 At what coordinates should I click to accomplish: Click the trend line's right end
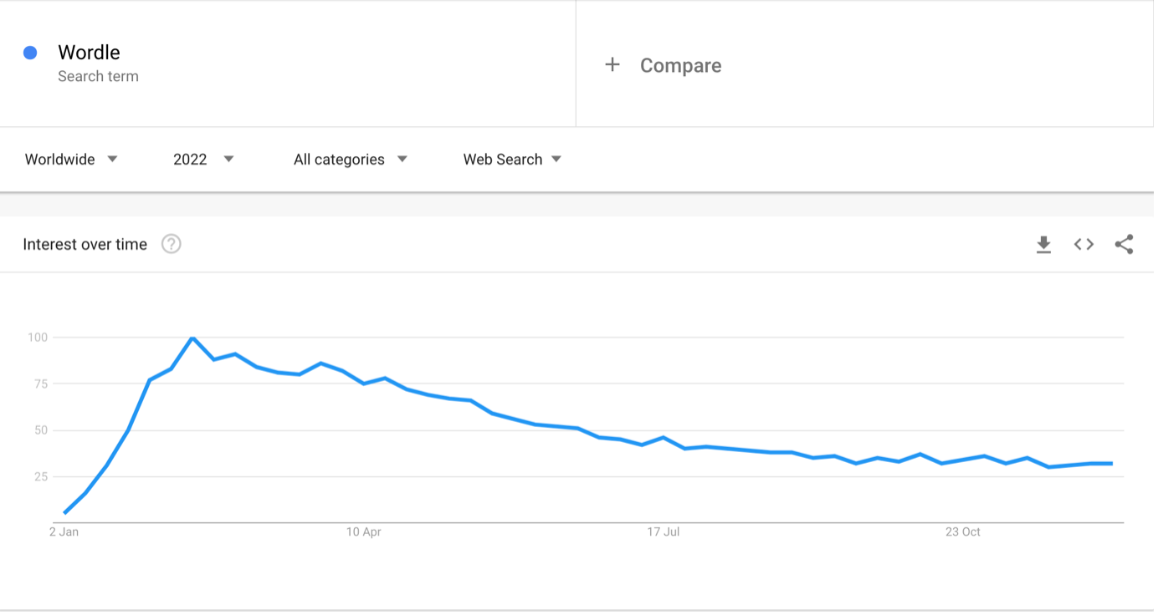pyautogui.click(x=1111, y=463)
